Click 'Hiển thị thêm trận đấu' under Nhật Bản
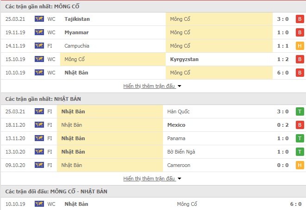306x210 pixels. click(x=149, y=179)
